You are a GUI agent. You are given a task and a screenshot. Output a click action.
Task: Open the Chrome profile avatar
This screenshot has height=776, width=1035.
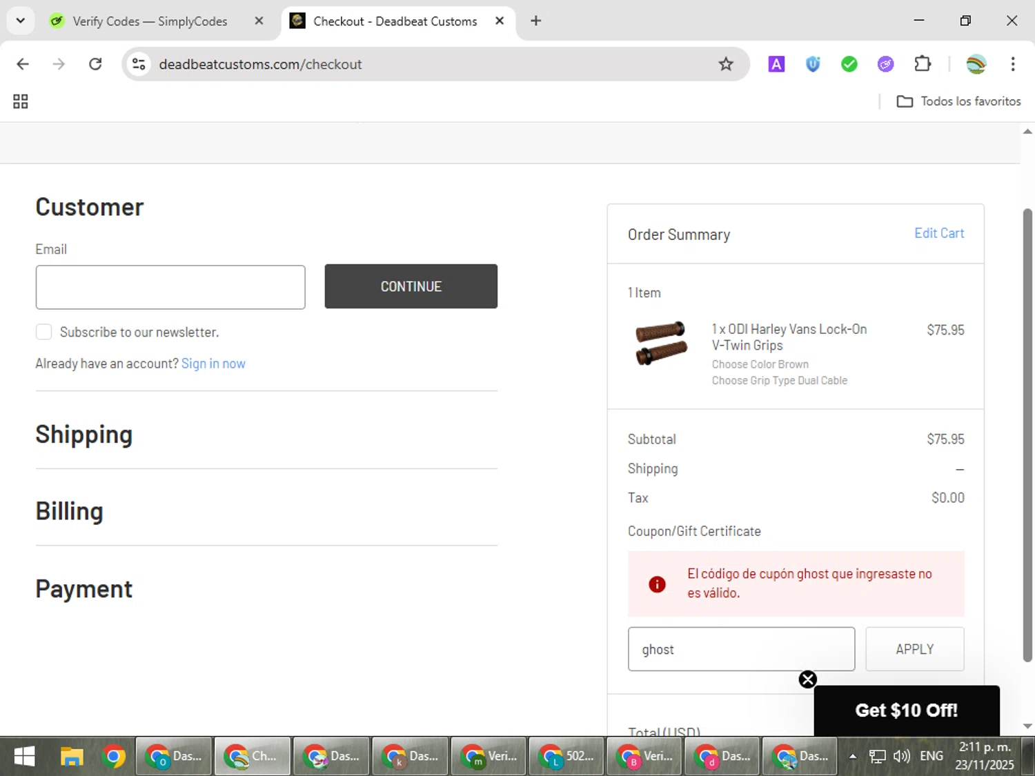[976, 64]
